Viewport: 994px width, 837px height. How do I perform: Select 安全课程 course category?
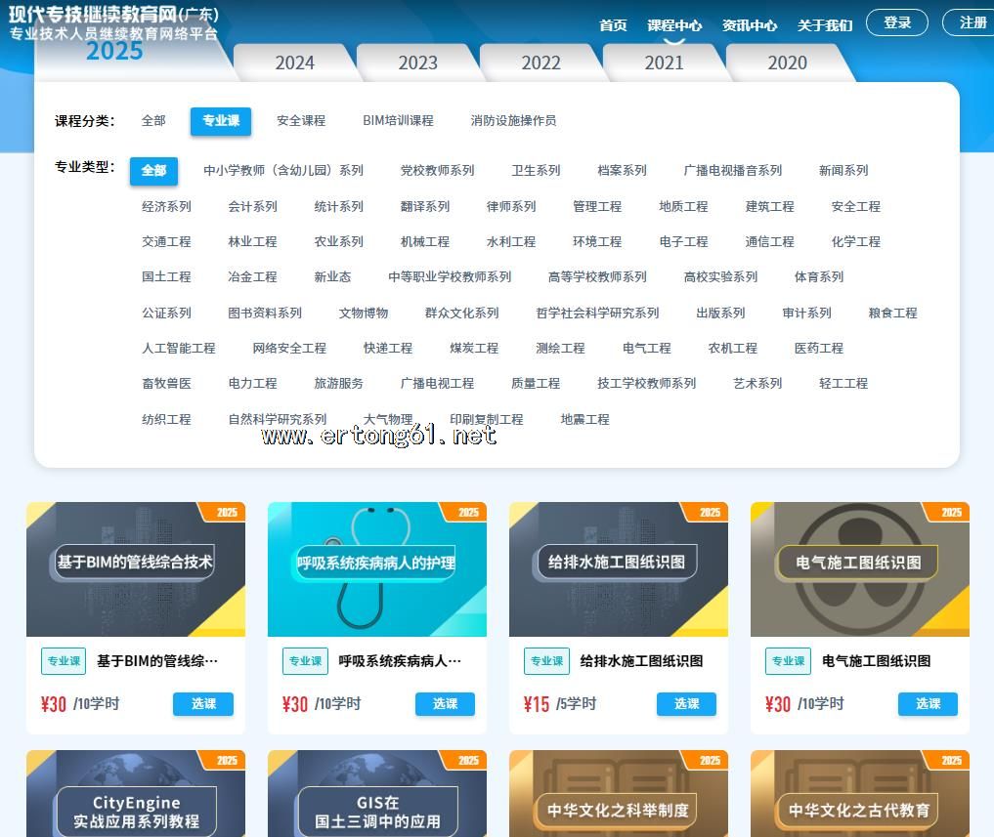coord(300,120)
